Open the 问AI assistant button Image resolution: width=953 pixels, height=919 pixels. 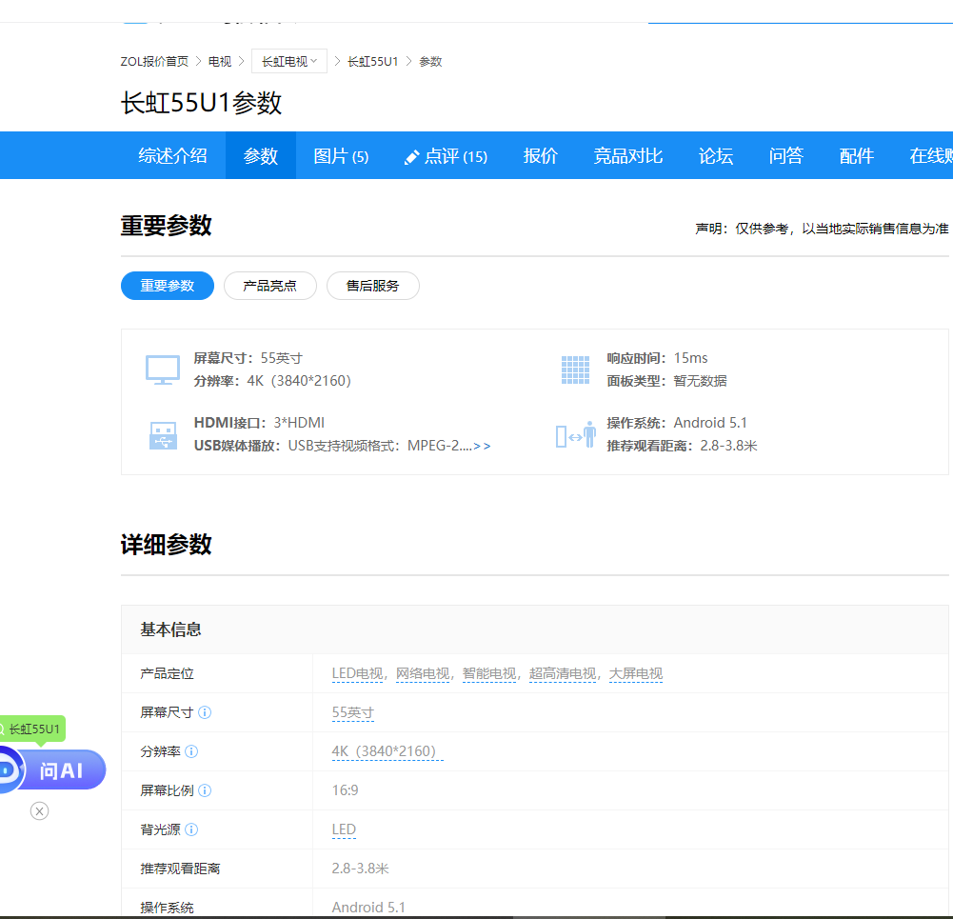(53, 770)
